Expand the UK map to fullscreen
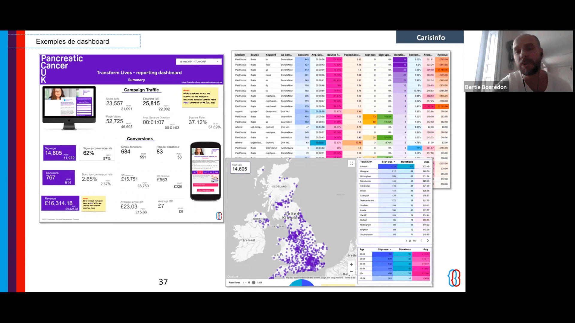The width and height of the screenshot is (575, 323). point(351,163)
